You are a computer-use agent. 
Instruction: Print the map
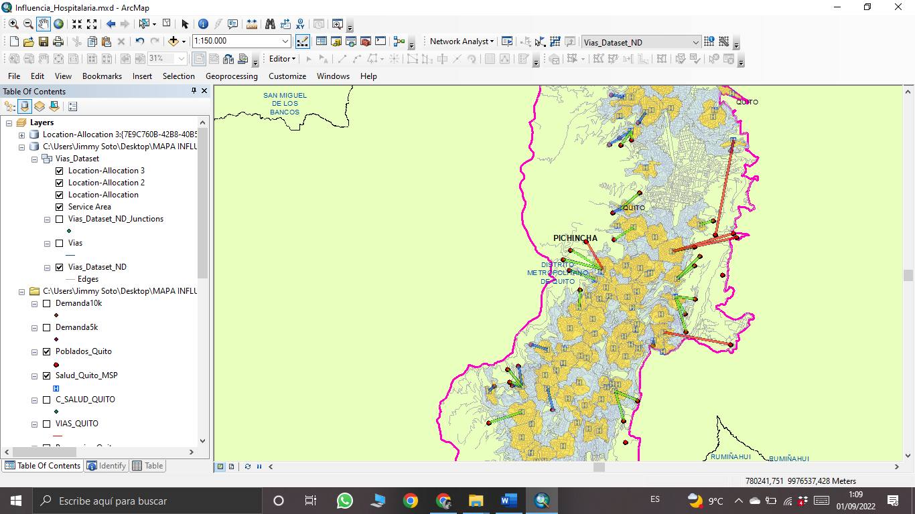[58, 41]
